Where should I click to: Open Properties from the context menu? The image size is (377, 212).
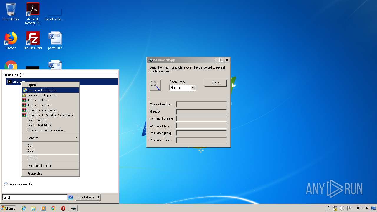pos(50,173)
